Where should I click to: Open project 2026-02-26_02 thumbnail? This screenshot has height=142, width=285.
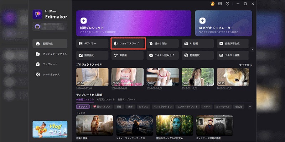128,77
